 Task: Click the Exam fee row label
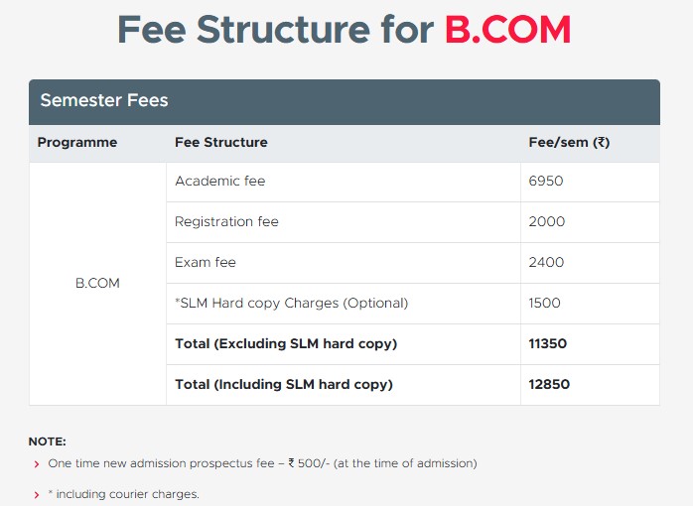click(206, 262)
